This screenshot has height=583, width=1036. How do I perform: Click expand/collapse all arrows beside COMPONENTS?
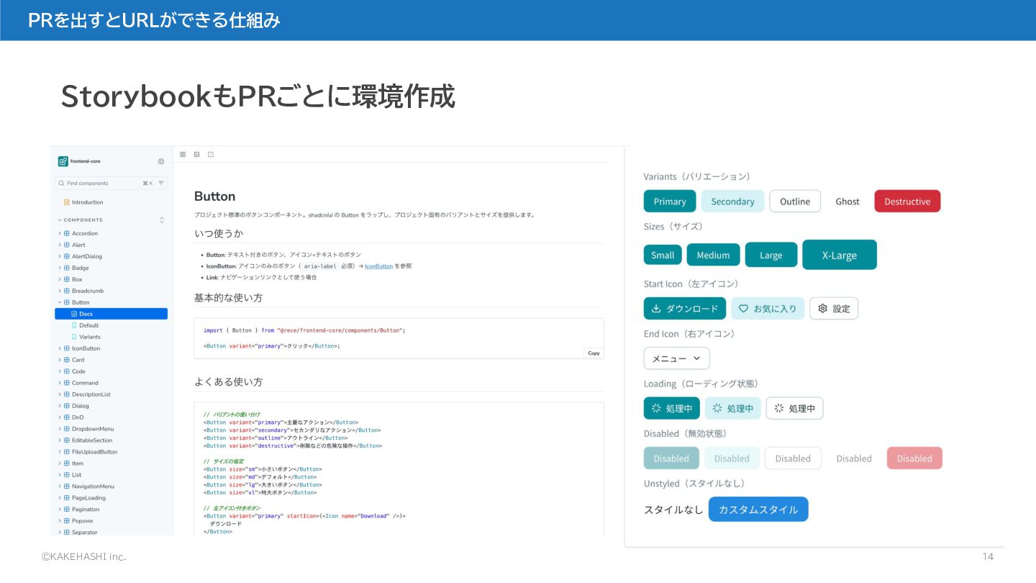click(x=161, y=220)
